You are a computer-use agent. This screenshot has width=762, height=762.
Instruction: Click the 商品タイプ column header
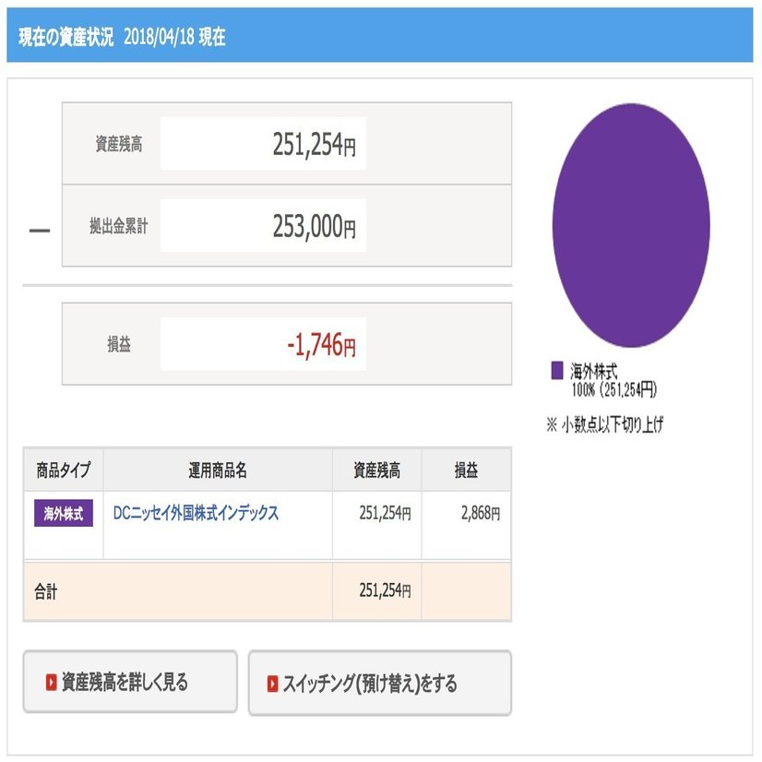[64, 470]
